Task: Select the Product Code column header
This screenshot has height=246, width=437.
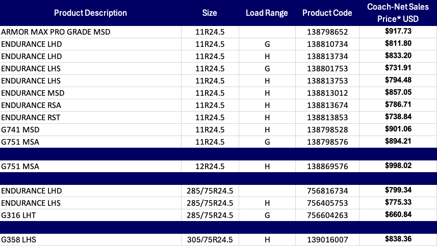Action: click(x=327, y=13)
